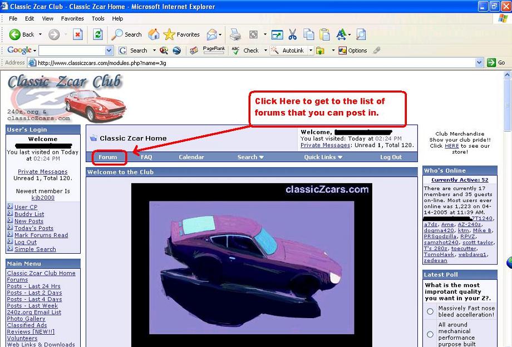Go to Home page house icon

[154, 34]
